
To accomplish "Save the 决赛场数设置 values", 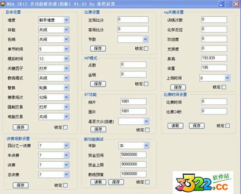I will click(20, 185).
